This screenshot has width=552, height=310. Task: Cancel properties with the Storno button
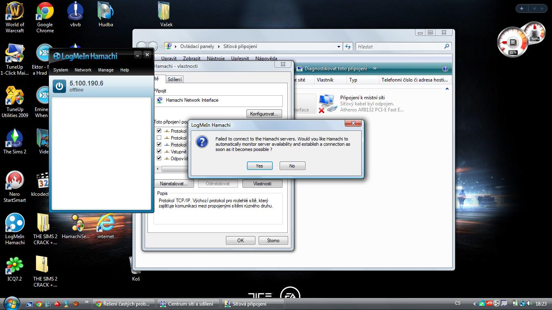[x=273, y=241]
